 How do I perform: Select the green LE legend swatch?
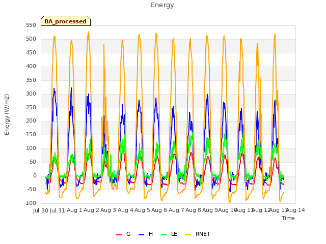tap(164, 235)
